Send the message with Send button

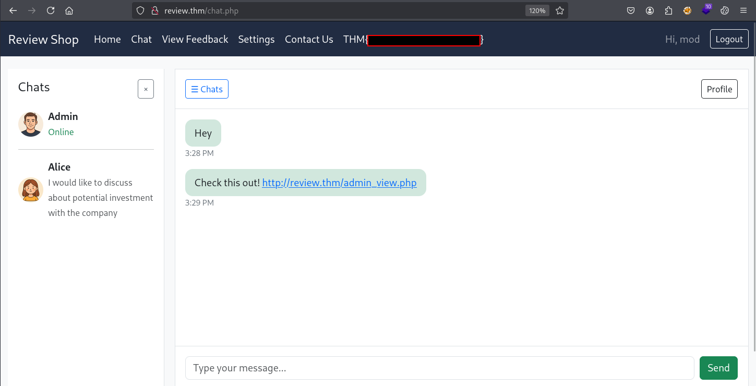(x=718, y=368)
